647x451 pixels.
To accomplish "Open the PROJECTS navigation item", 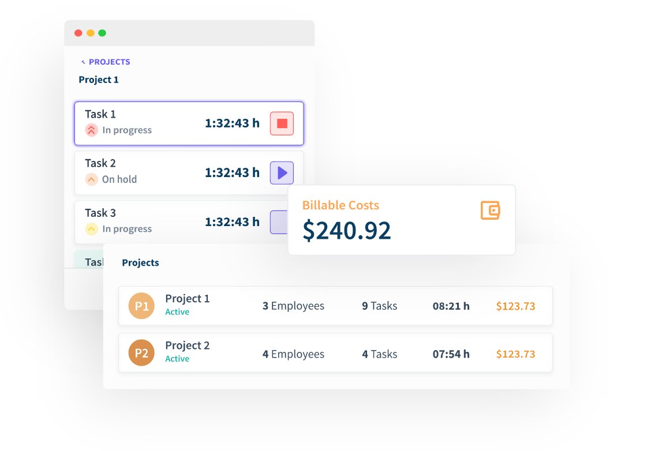I will click(109, 61).
